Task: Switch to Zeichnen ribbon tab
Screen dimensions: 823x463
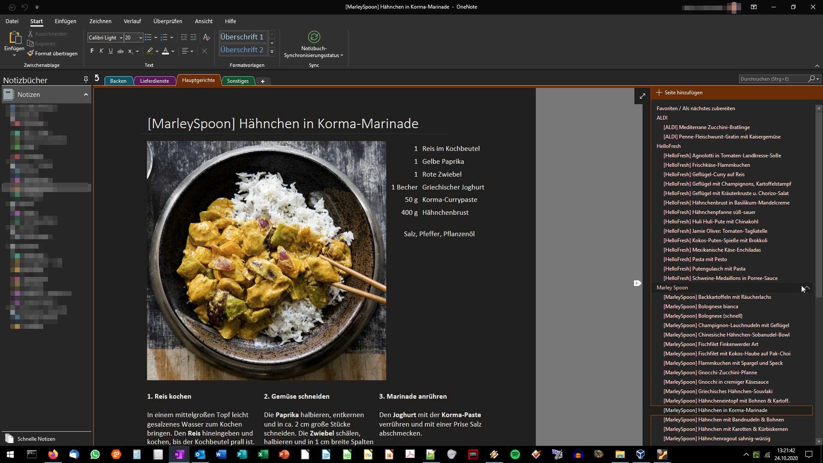Action: [x=100, y=21]
